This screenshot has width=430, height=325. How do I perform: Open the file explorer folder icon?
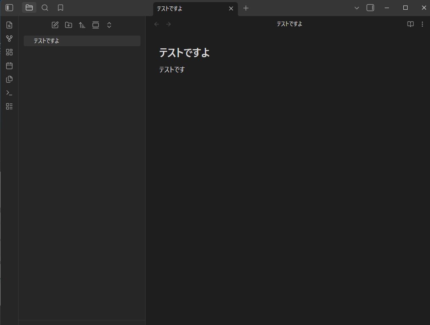29,8
